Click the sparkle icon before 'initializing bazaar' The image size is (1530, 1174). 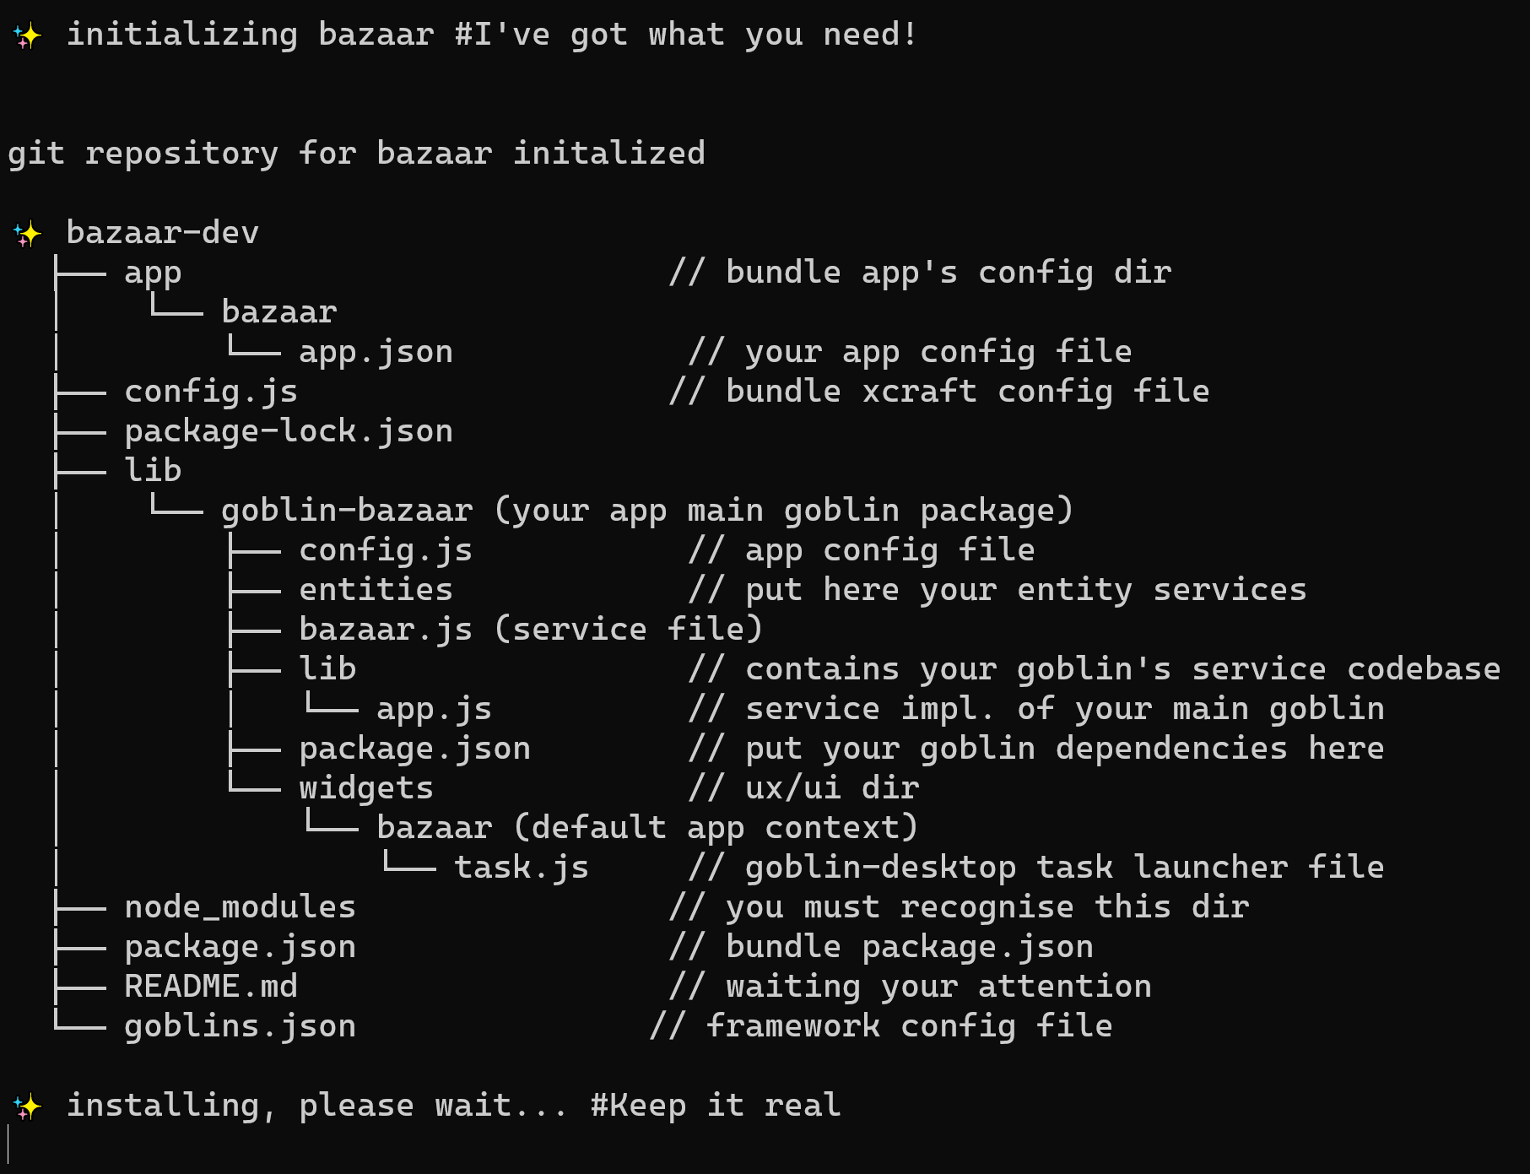(27, 35)
